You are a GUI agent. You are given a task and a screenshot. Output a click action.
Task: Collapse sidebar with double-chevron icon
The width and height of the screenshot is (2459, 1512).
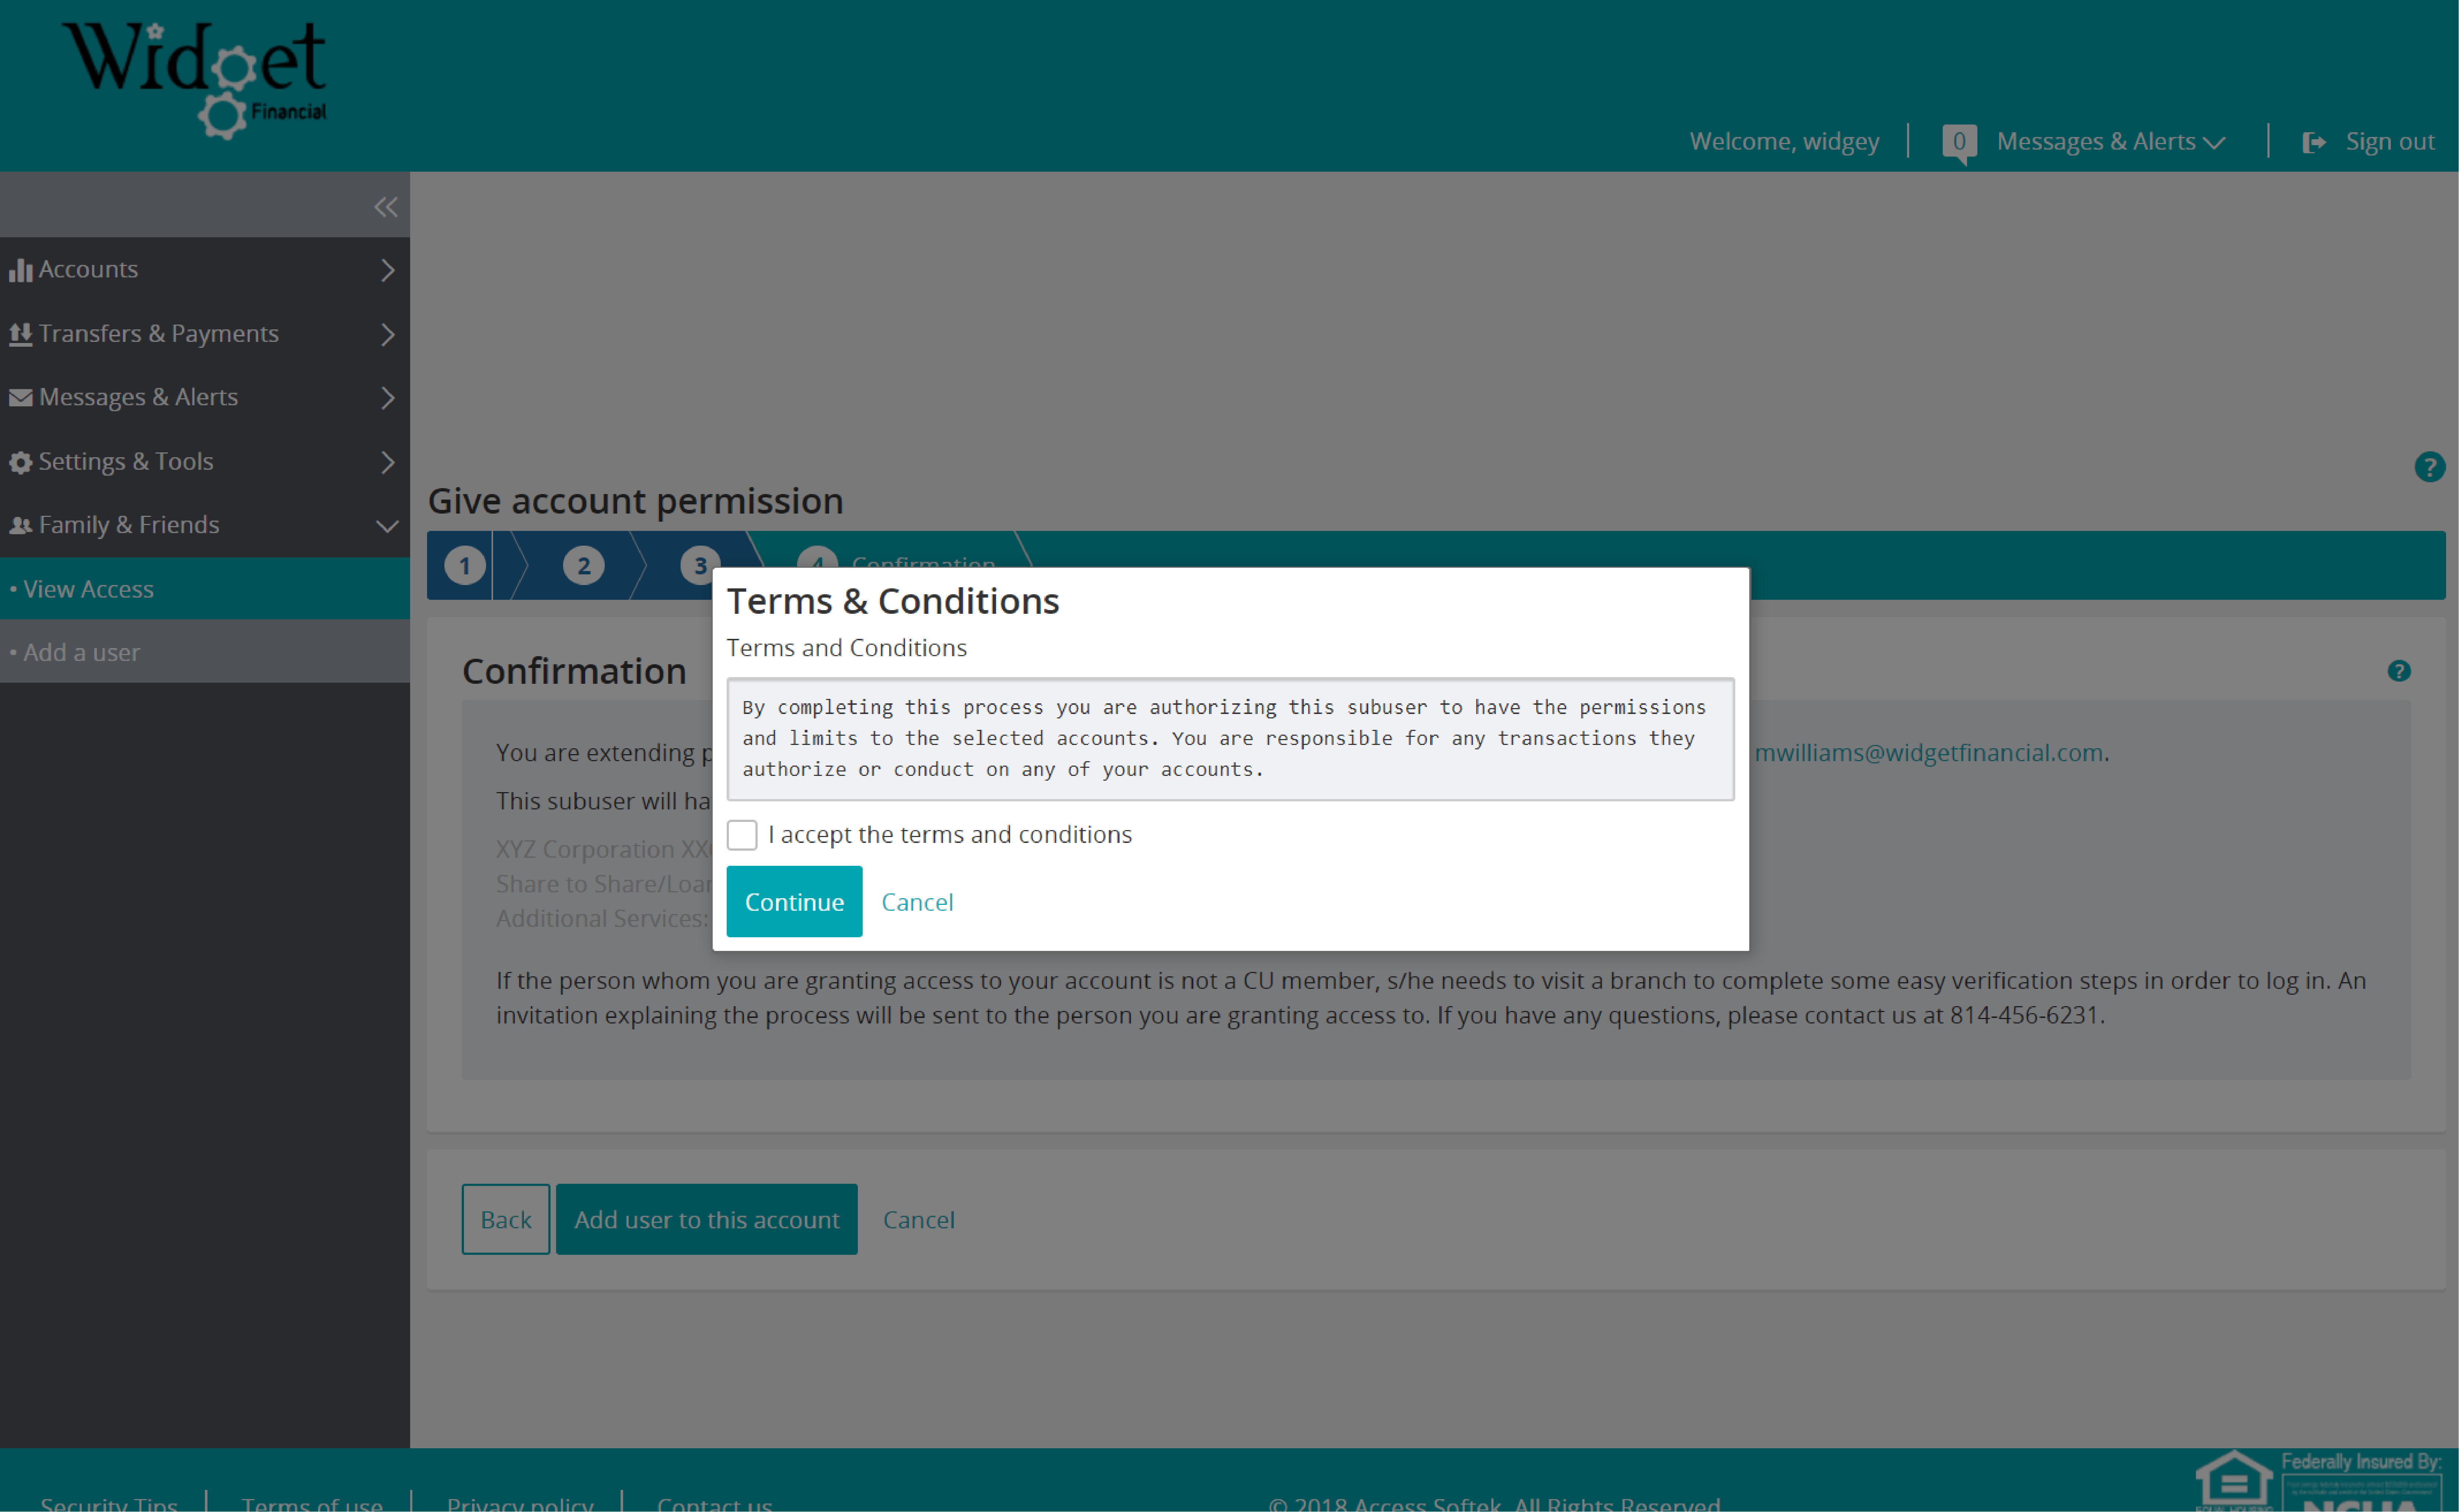[385, 207]
